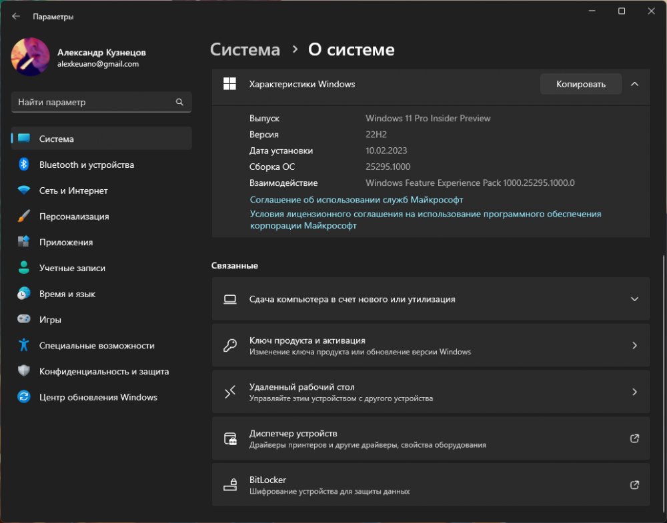Open Ключ продукта и активация chevron
The height and width of the screenshot is (523, 667).
coord(634,346)
